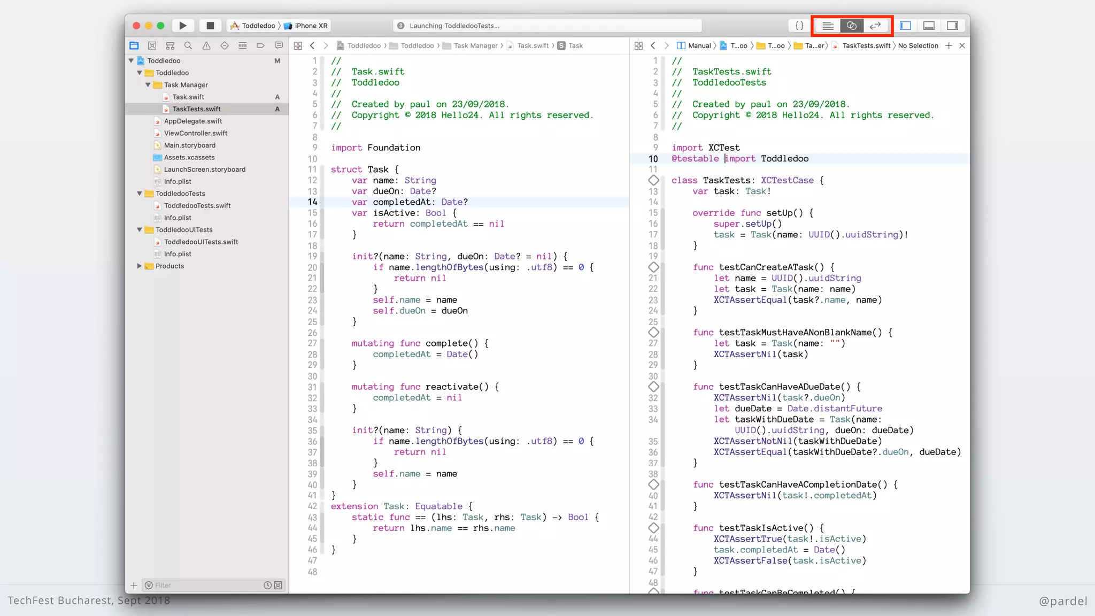Image resolution: width=1095 pixels, height=616 pixels.
Task: Open AppDelegate.swift in the navigator
Action: click(x=193, y=121)
